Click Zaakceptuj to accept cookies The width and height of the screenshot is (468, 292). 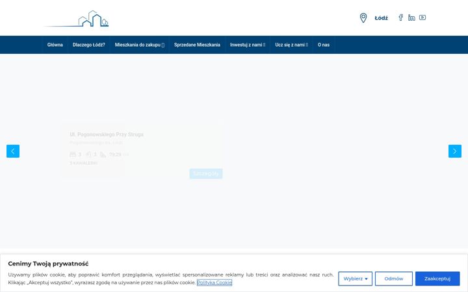[437, 278]
